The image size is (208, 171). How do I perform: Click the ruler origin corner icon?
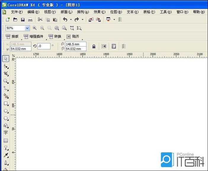pos(13,55)
